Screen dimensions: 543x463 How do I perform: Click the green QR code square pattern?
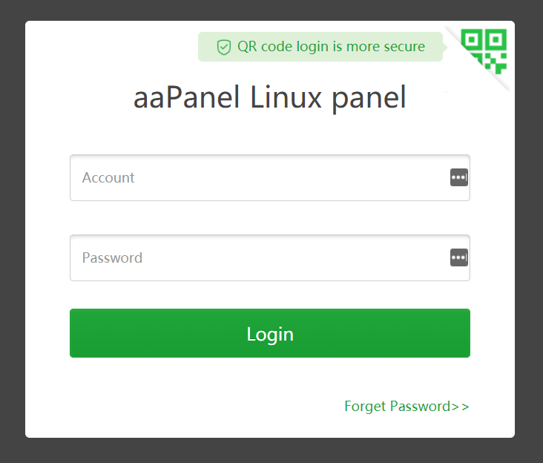[484, 51]
